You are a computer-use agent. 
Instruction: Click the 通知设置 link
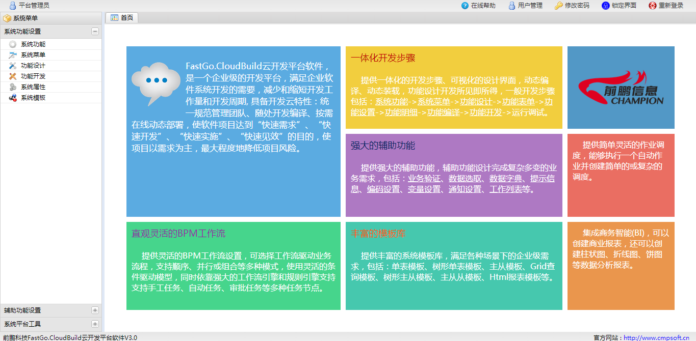point(465,189)
